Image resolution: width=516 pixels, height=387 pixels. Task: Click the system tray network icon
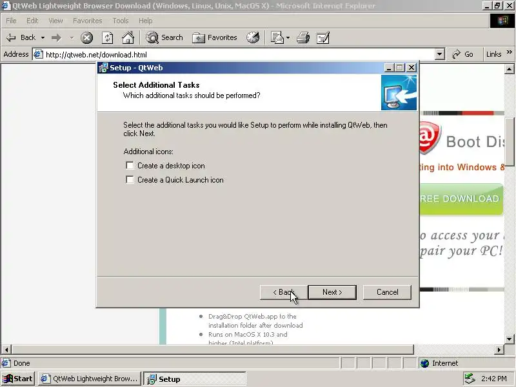click(470, 379)
